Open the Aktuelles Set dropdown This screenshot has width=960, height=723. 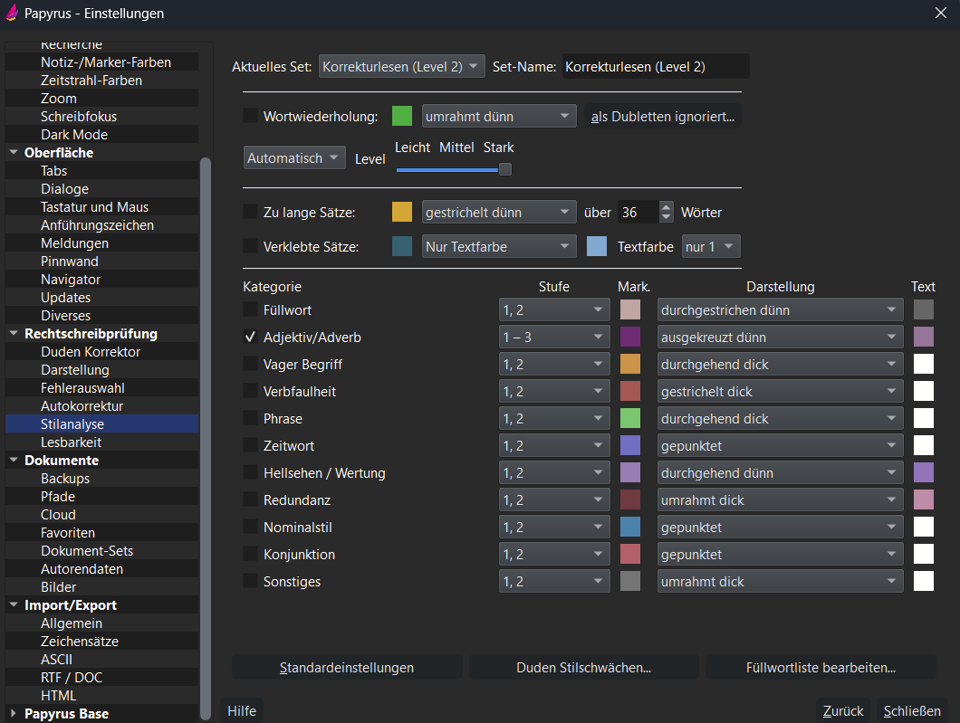coord(402,67)
